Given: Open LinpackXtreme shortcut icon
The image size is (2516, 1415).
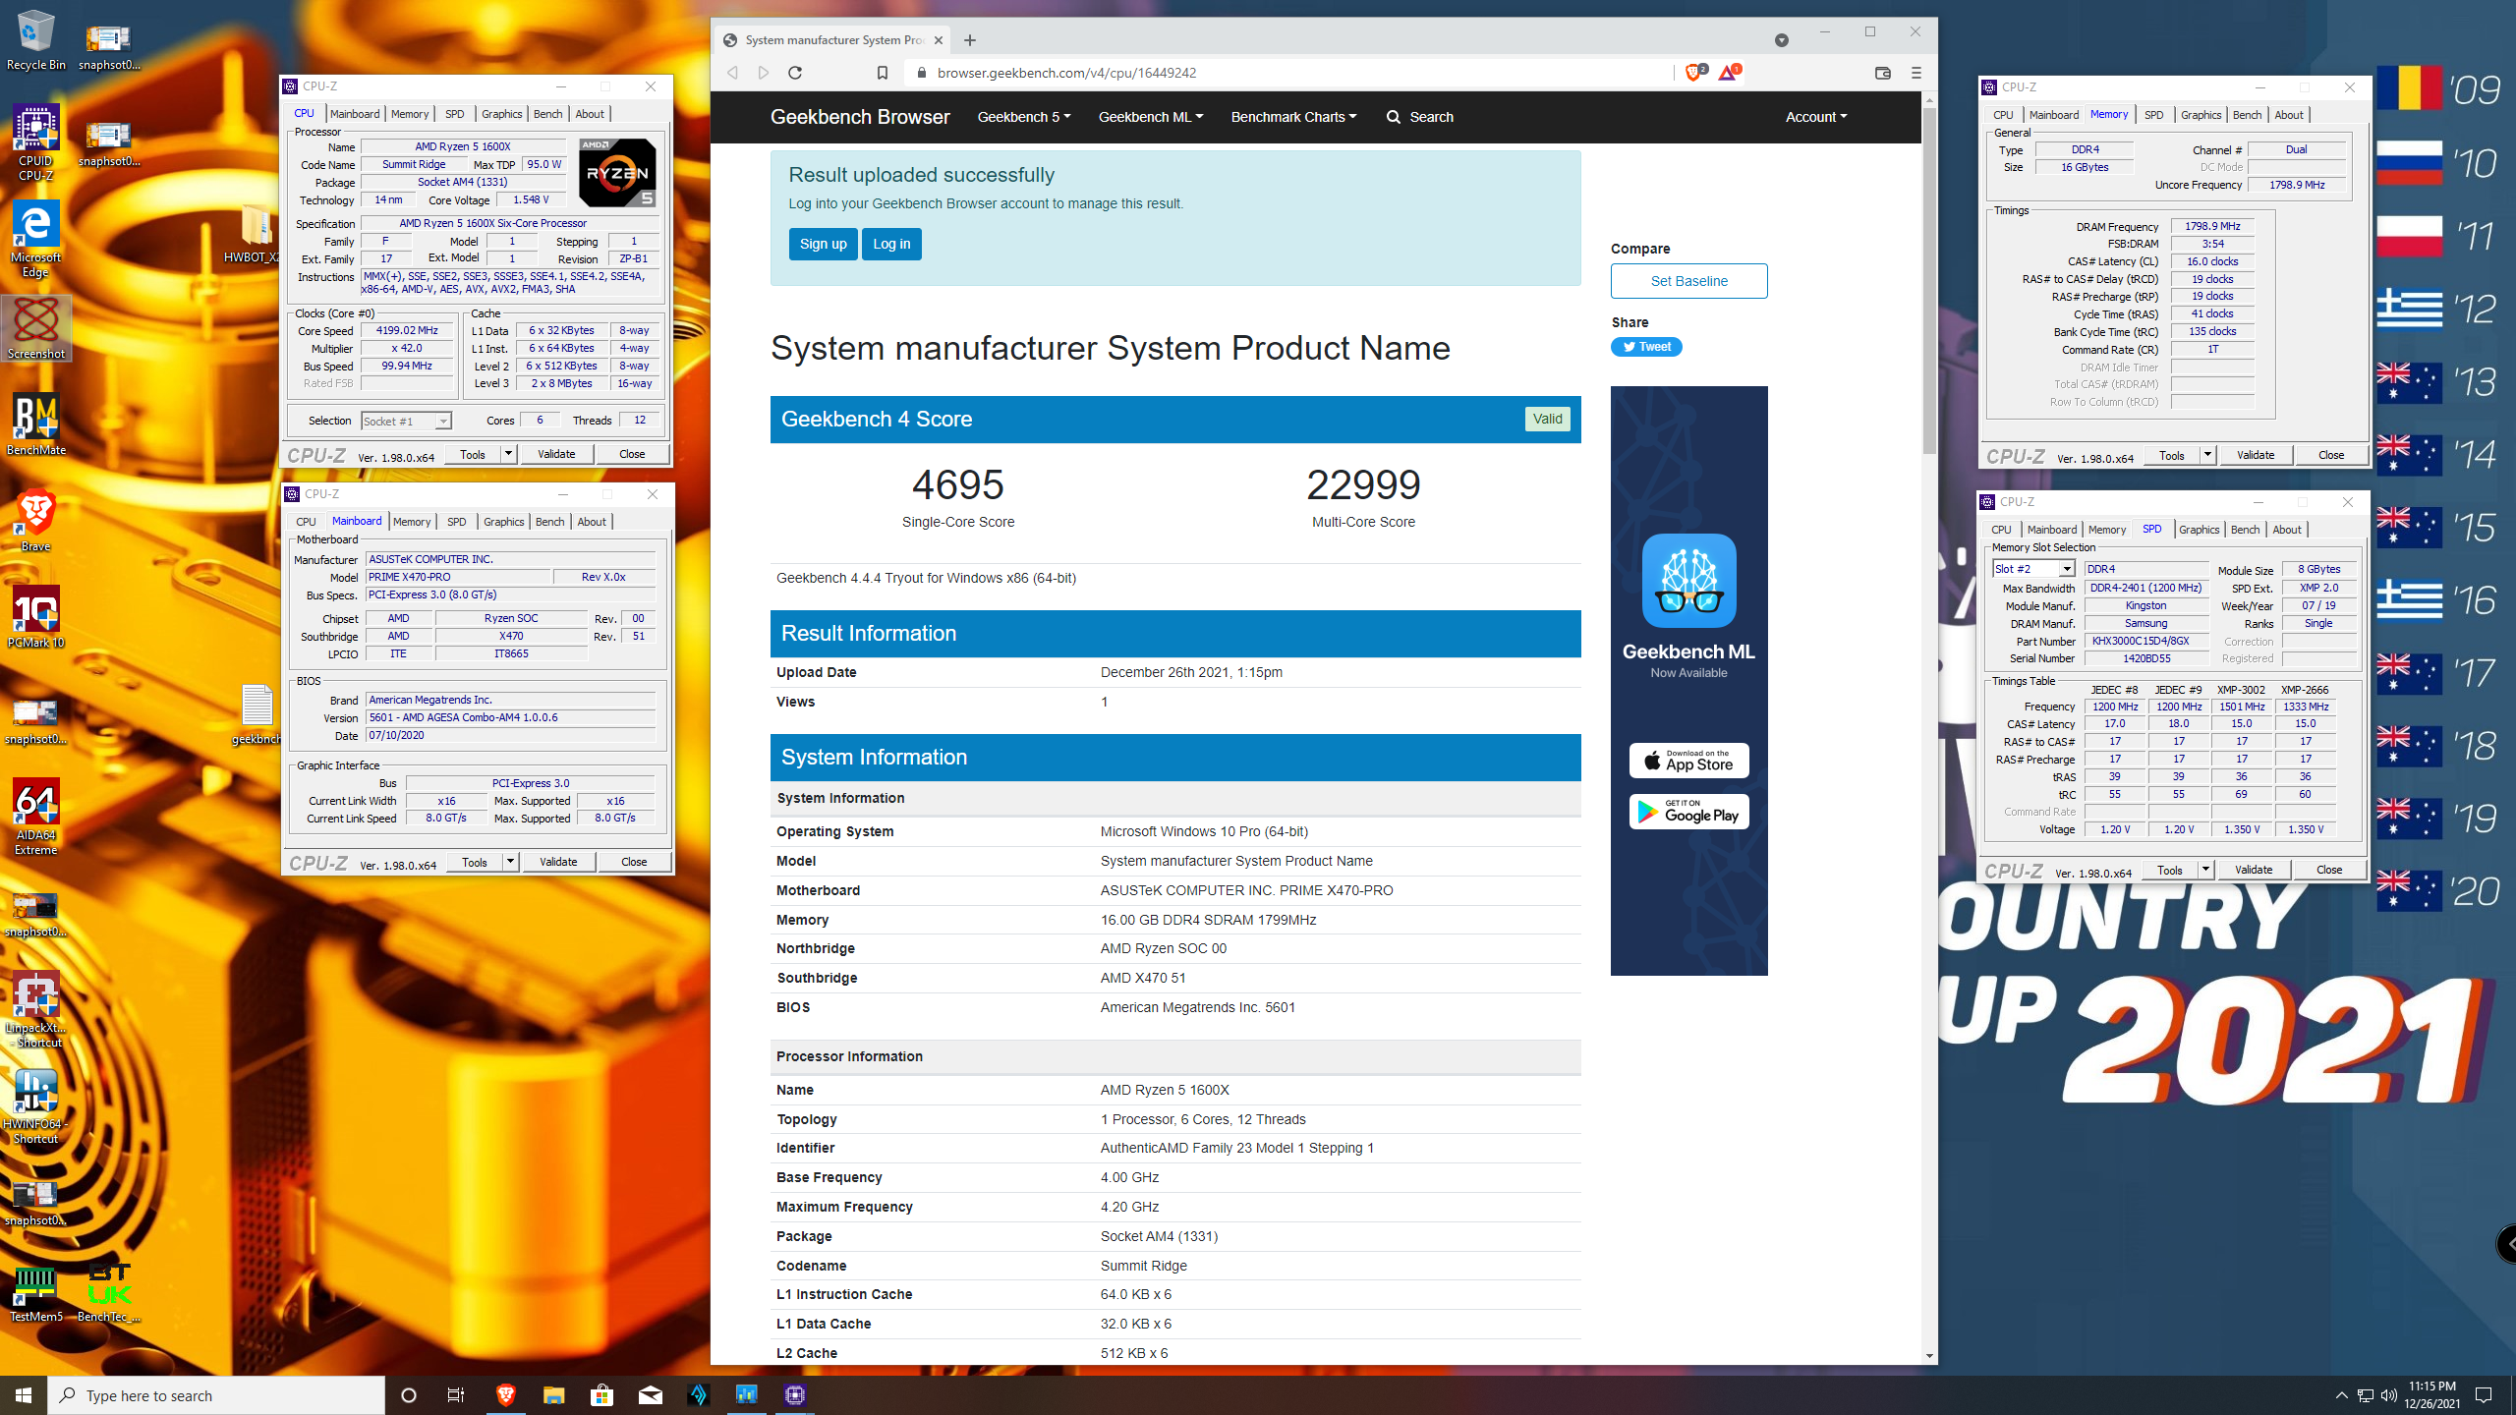Looking at the screenshot, I should pos(35,1009).
